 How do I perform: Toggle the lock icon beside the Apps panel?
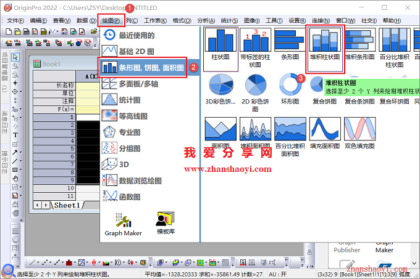point(309,253)
